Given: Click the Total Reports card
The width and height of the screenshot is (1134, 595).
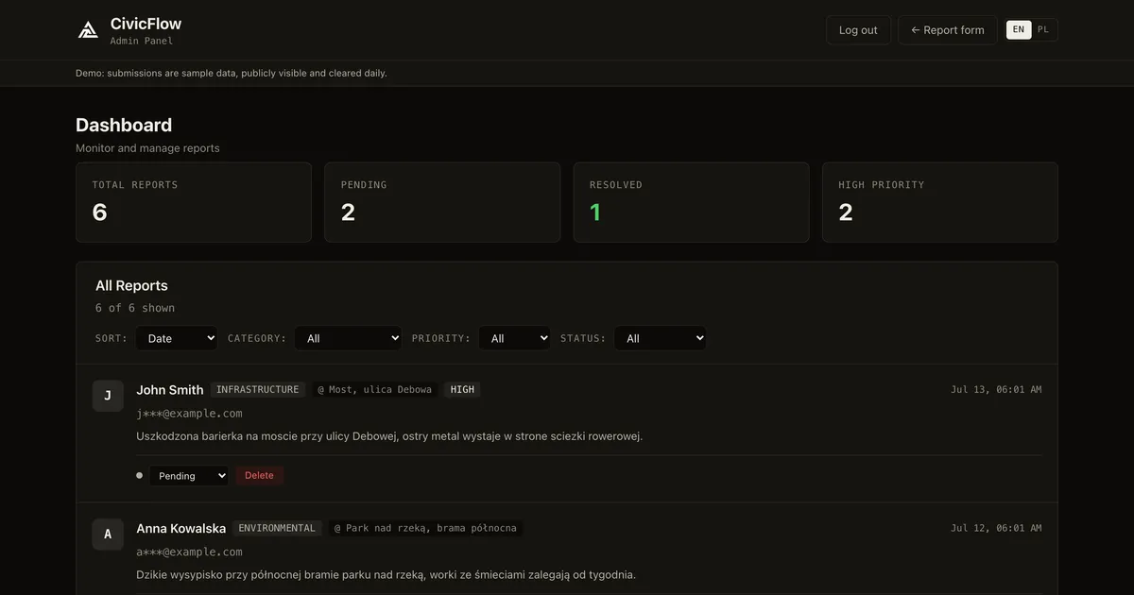Looking at the screenshot, I should click(x=194, y=202).
